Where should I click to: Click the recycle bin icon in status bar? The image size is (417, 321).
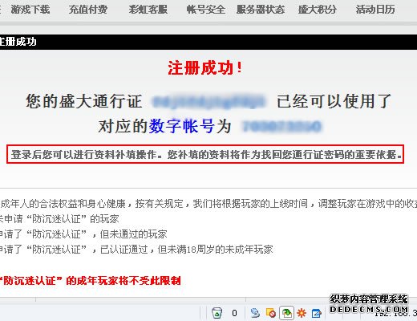coord(217,312)
